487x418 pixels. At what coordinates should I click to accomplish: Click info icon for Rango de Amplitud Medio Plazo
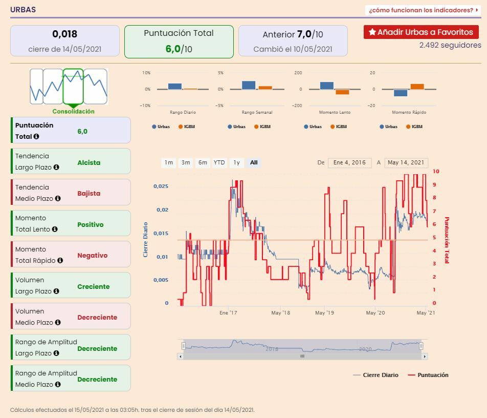click(58, 384)
